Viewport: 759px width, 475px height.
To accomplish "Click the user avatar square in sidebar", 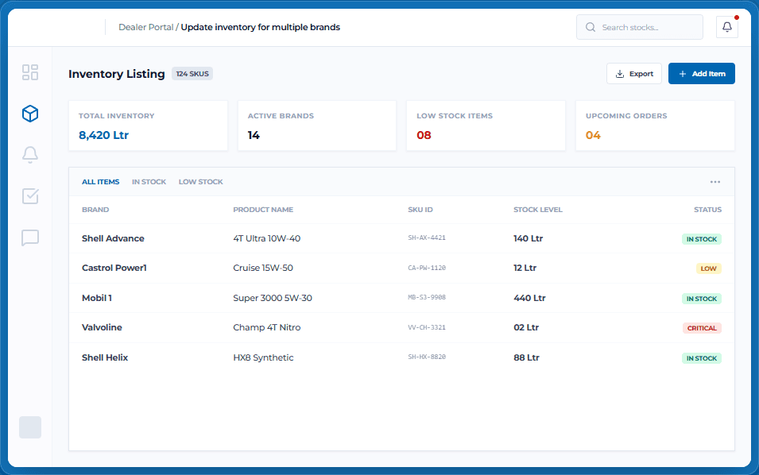I will point(30,427).
